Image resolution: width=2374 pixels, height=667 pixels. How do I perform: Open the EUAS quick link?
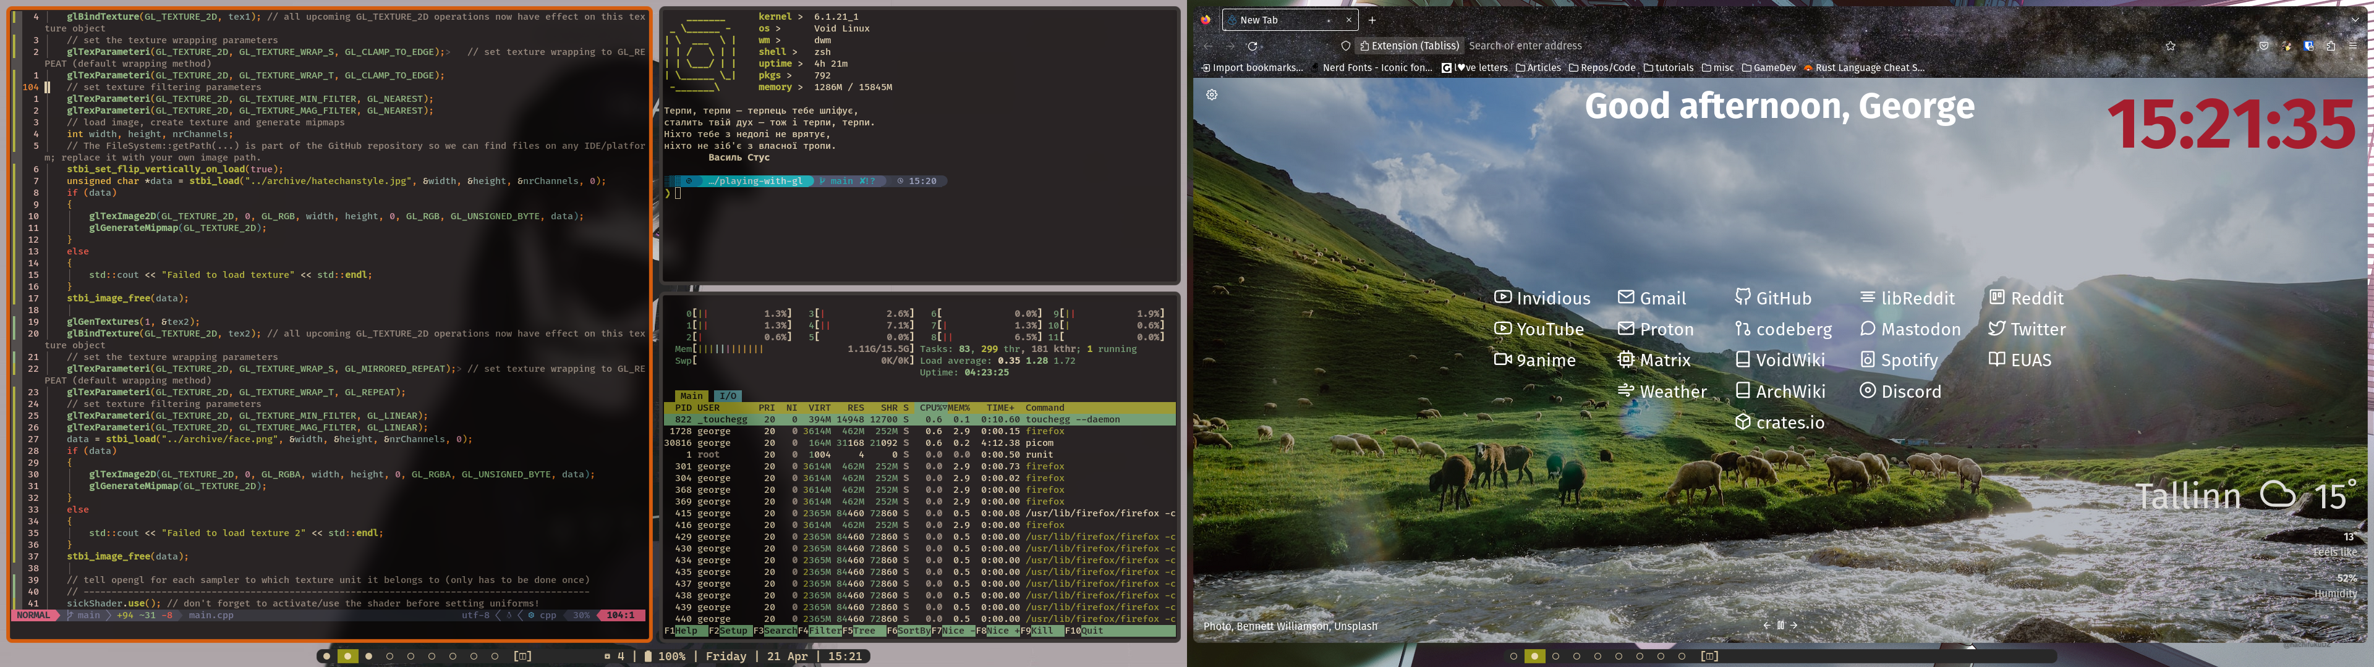pyautogui.click(x=2020, y=360)
